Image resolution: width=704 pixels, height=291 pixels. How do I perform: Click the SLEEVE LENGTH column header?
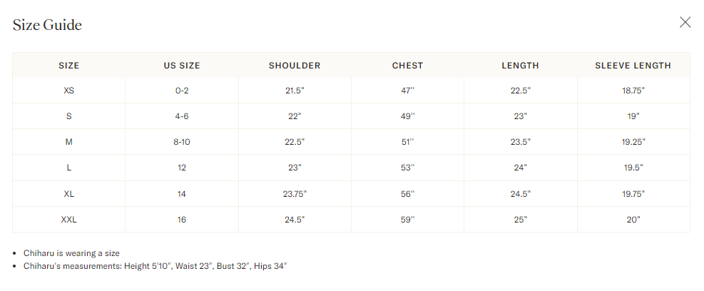pyautogui.click(x=633, y=66)
